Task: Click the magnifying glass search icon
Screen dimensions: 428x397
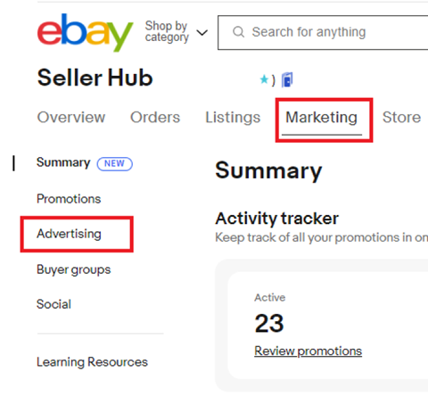Action: pyautogui.click(x=238, y=32)
